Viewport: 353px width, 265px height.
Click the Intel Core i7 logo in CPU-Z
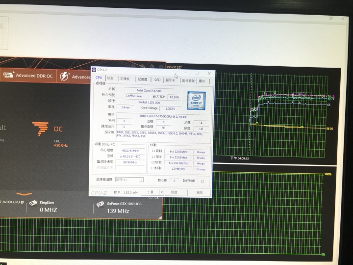pyautogui.click(x=196, y=101)
